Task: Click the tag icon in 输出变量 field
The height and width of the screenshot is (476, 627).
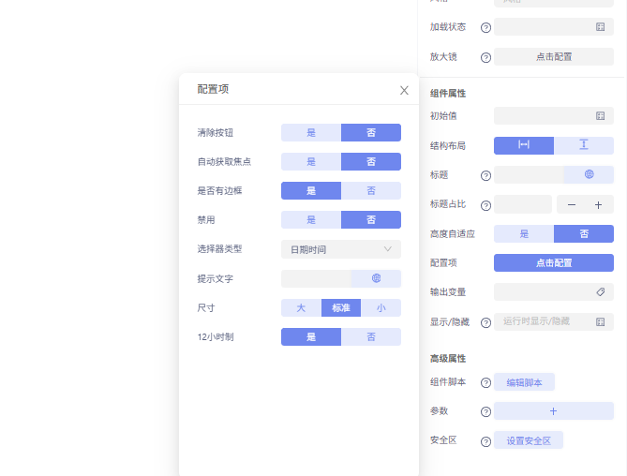Action: click(x=600, y=292)
